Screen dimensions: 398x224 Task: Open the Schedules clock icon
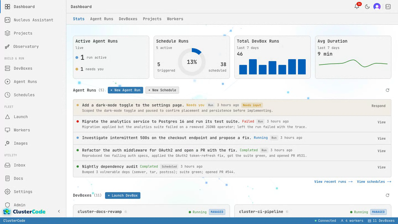(x=7, y=95)
